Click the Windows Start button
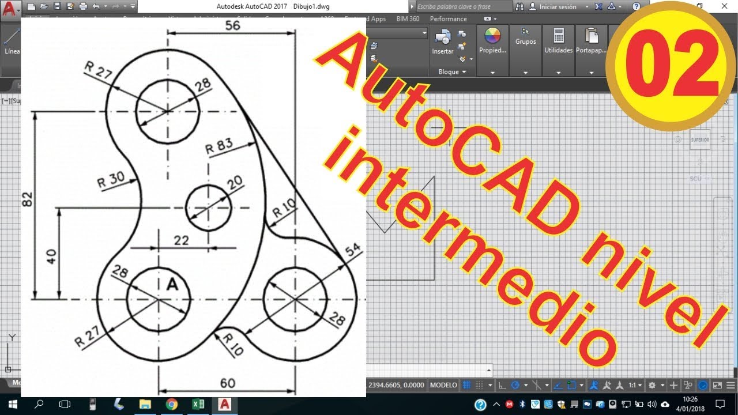Viewport: 738px width, 415px height. click(12, 404)
